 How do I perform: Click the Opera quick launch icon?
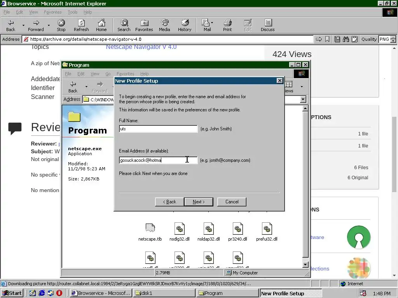pos(59,293)
